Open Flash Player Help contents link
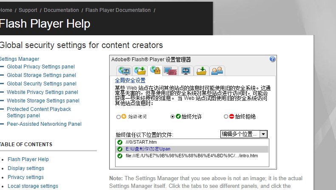Image resolution: width=336 pixels, height=190 pixels. (x=28, y=159)
